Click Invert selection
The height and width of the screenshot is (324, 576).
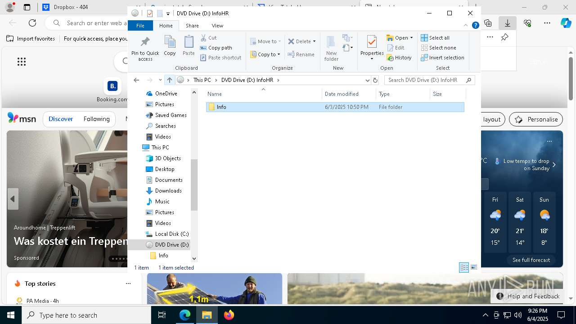(442, 58)
